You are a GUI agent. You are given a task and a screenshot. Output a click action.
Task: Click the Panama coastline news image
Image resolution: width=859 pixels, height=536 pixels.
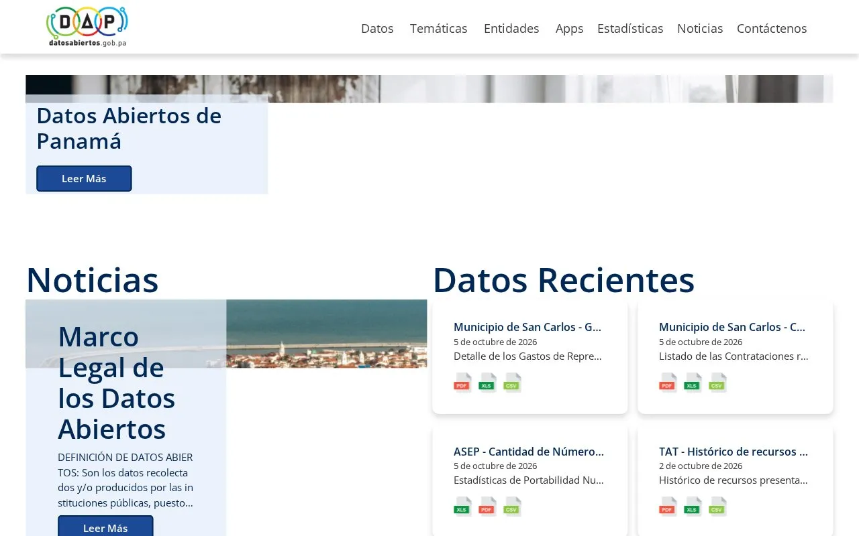(x=326, y=334)
